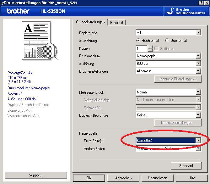The height and width of the screenshot is (184, 210).
Task: Select Querformat orientation
Action: (176, 40)
